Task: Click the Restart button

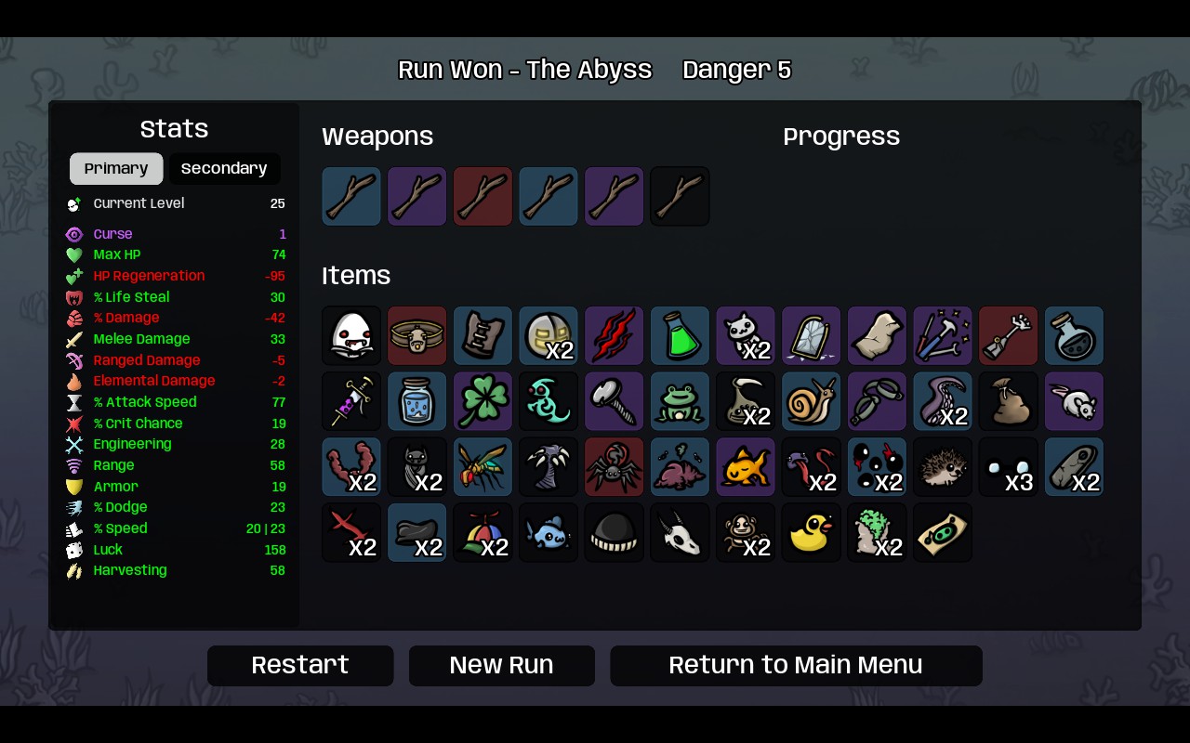Action: coord(300,666)
